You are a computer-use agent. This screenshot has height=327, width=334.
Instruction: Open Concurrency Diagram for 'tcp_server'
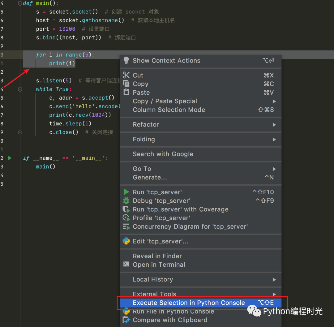[x=127, y=226]
